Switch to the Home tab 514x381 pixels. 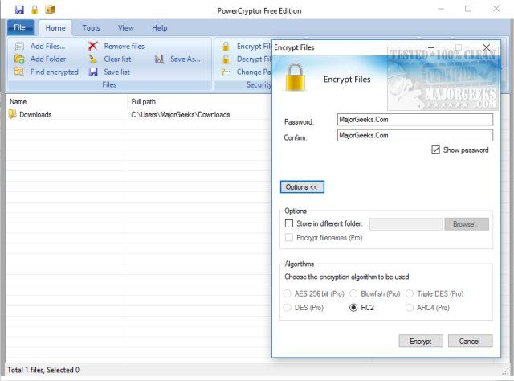point(55,28)
